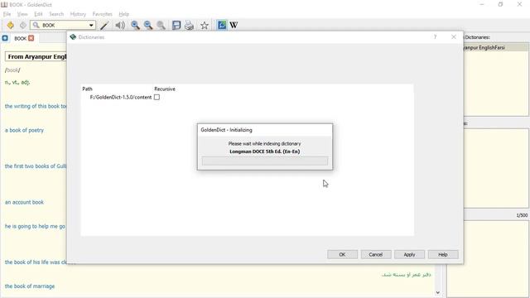Click the From Aryanpur dictionary heading
Screen dimensions: 530x298
[x=36, y=57]
